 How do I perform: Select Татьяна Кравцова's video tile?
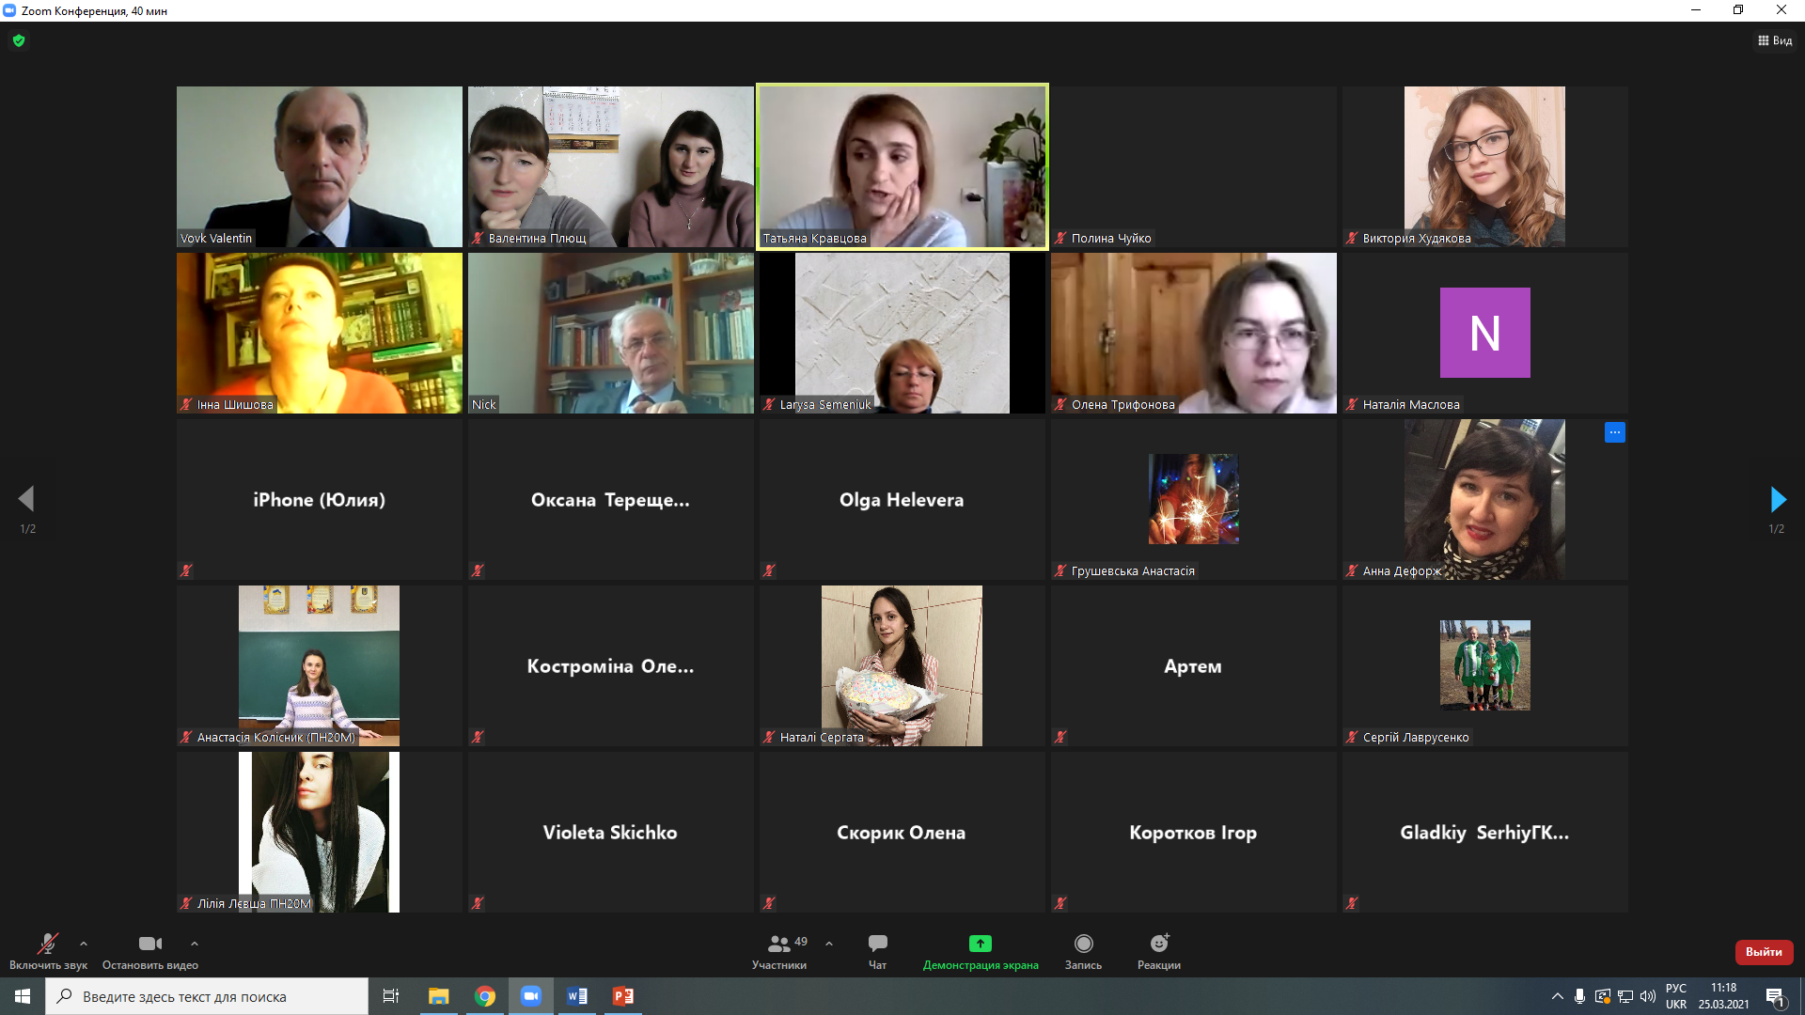point(902,166)
